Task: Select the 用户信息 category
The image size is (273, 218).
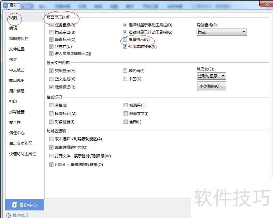Action: (17, 91)
